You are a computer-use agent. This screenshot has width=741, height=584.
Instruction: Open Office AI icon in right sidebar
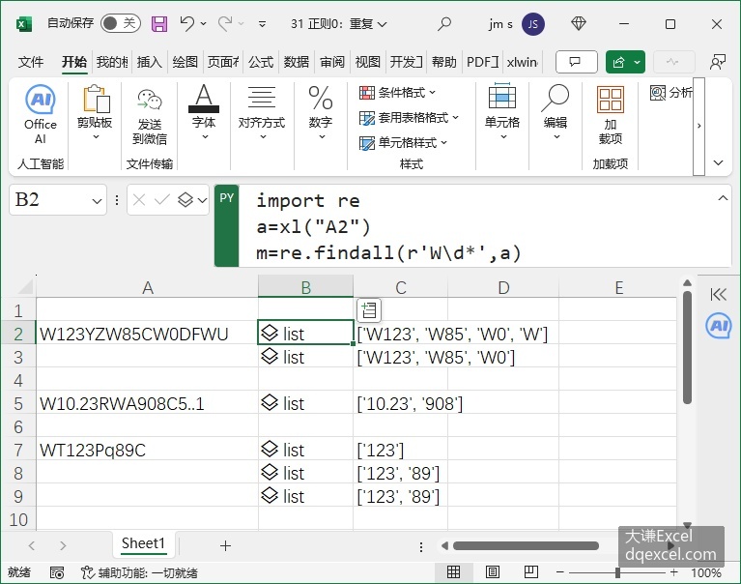point(719,326)
